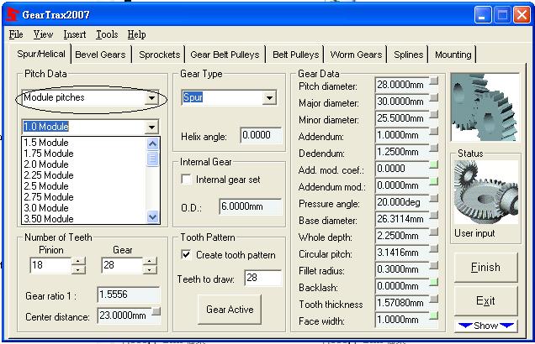Select 1.5 Module from the list

tap(83, 143)
